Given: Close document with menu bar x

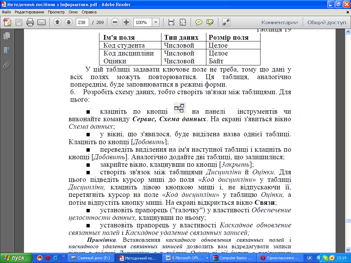Looking at the screenshot, I should click(x=348, y=12).
